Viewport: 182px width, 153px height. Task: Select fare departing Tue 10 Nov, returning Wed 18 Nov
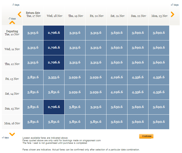(x=54, y=33)
